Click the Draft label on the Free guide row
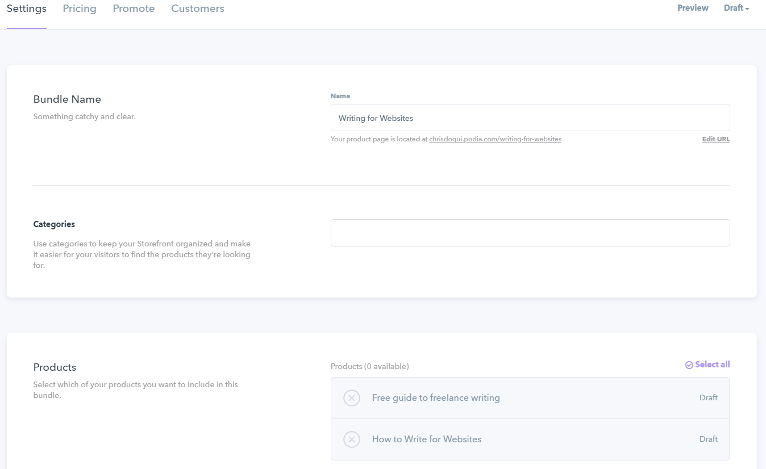The height and width of the screenshot is (469, 766). (x=708, y=398)
